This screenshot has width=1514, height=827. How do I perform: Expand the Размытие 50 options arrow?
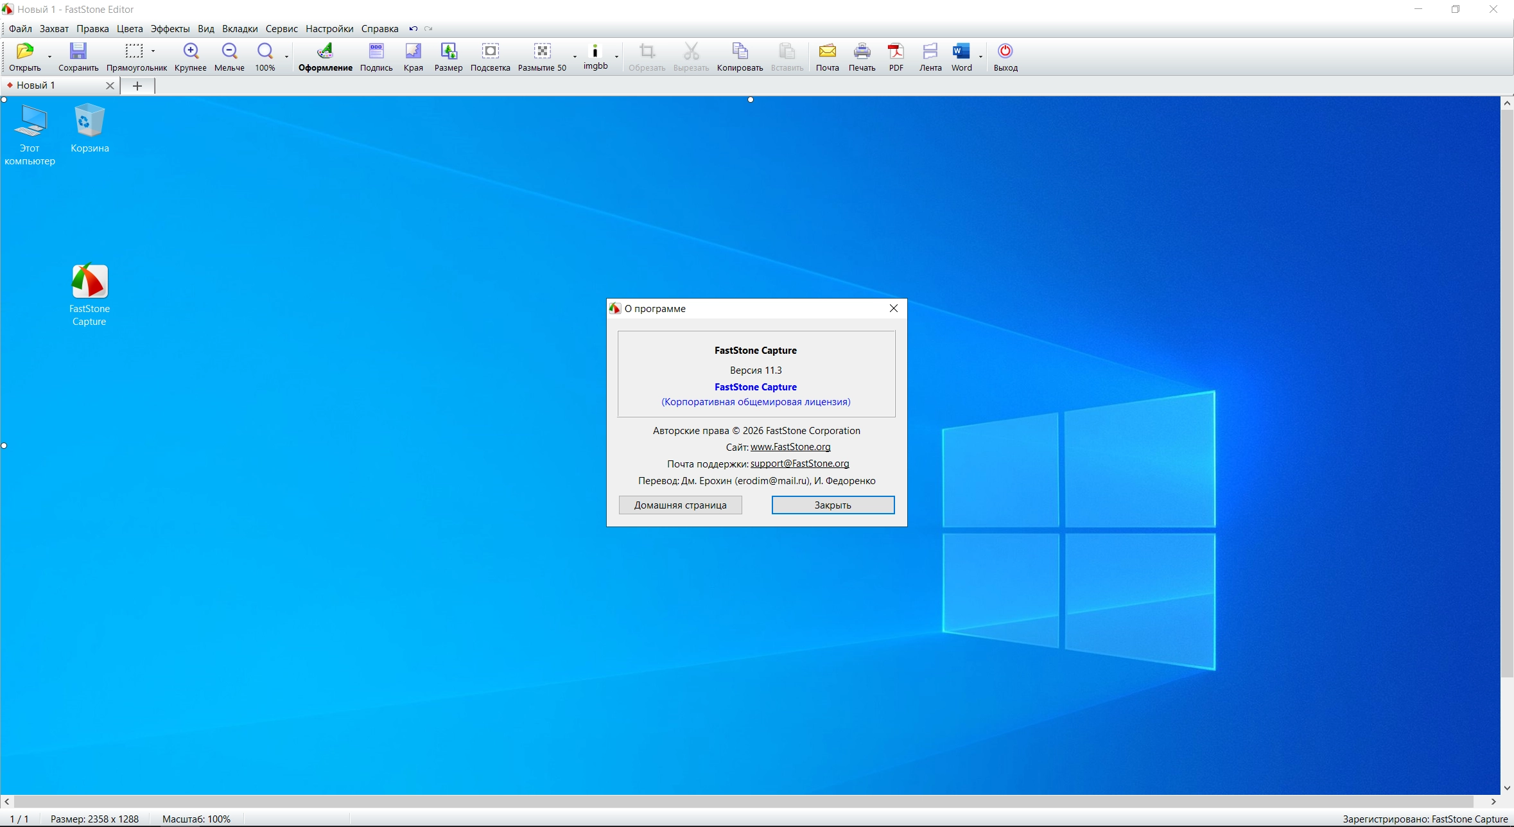click(575, 57)
